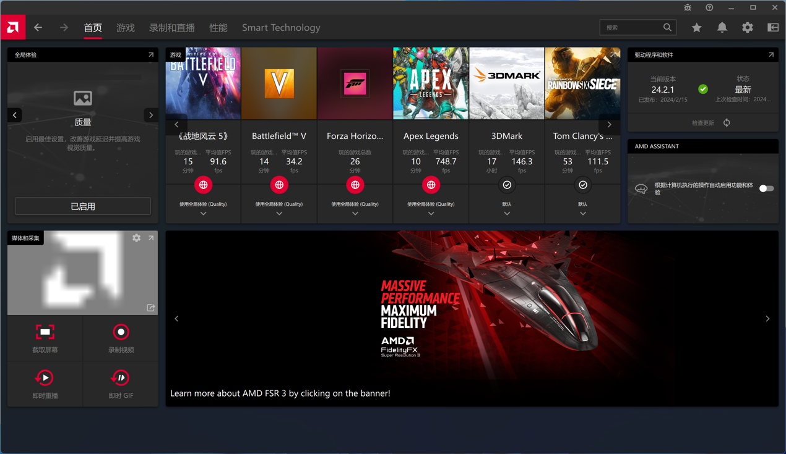
Task: Expand the chevron under Forza Horizon profile
Action: point(355,214)
